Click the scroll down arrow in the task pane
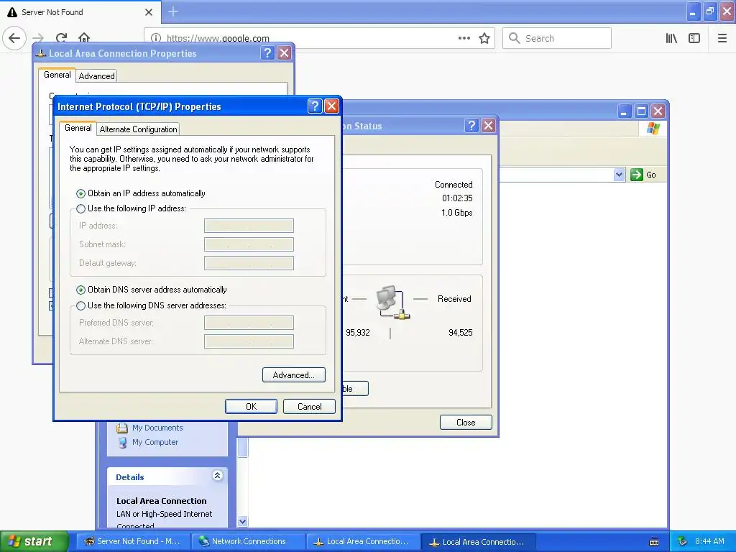 click(243, 521)
